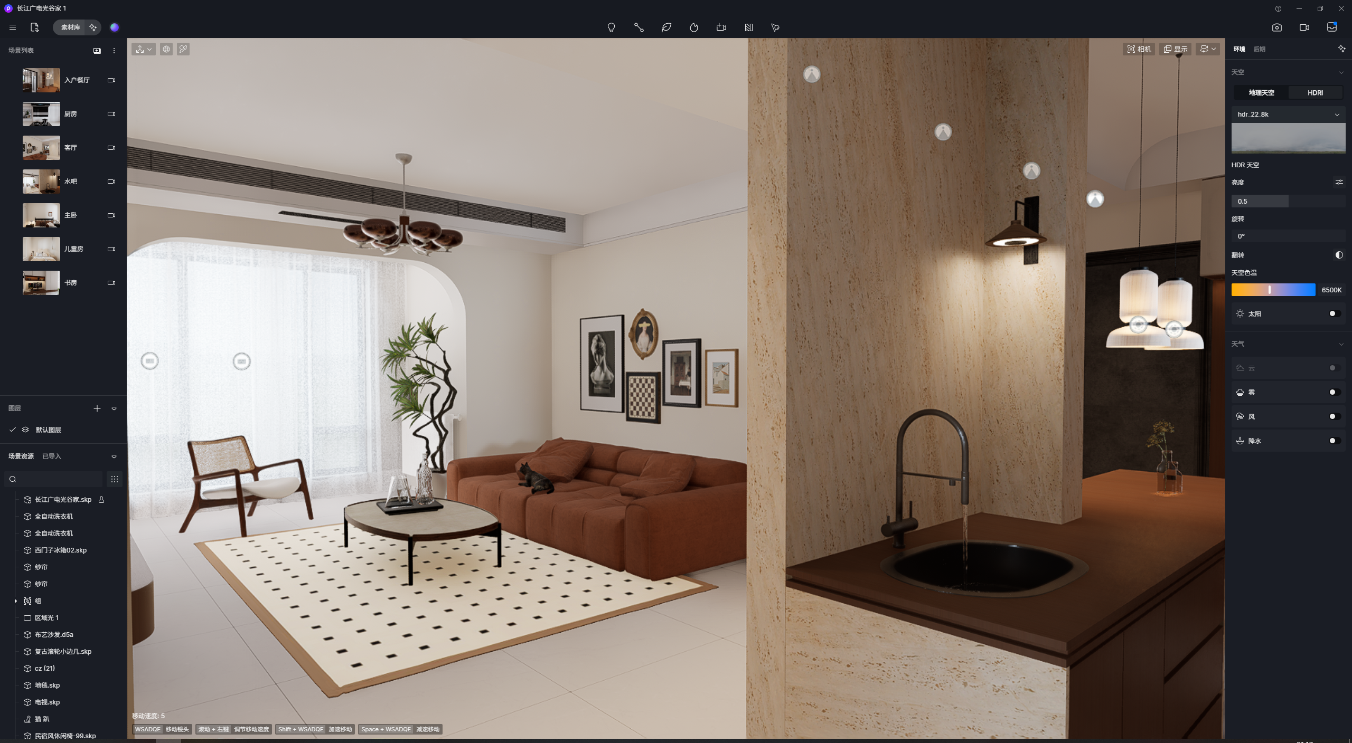Update camera for 客厅 scene
The image size is (1352, 743).
[x=111, y=148]
